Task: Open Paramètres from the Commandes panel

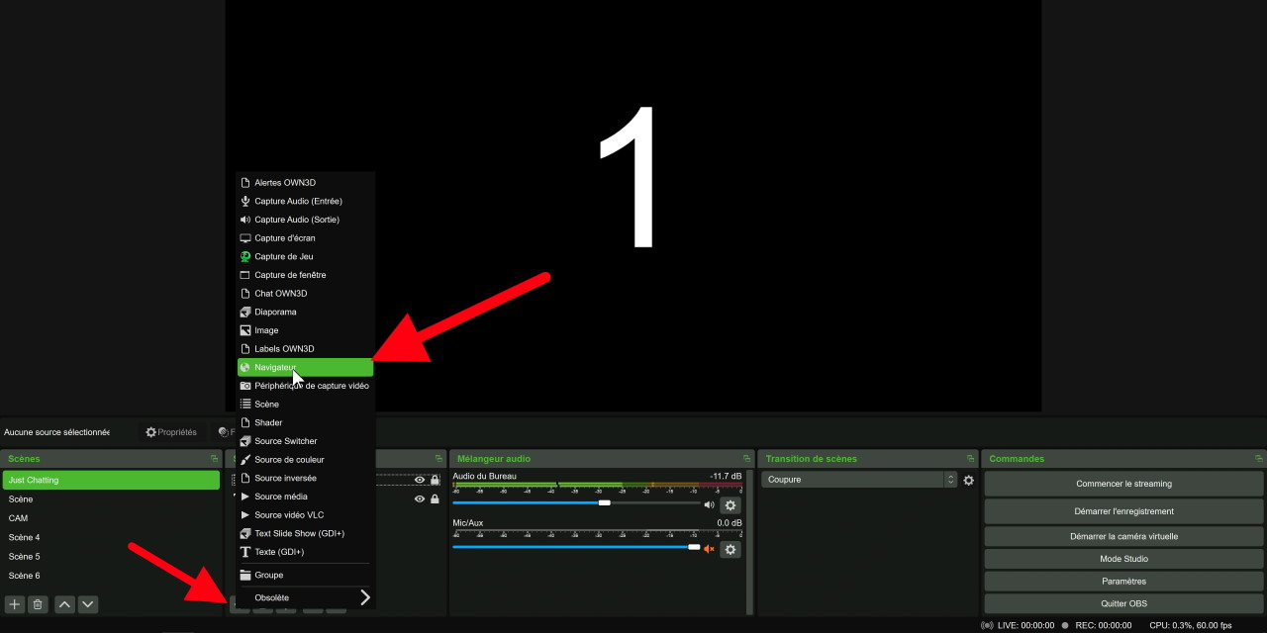Action: coord(1123,582)
